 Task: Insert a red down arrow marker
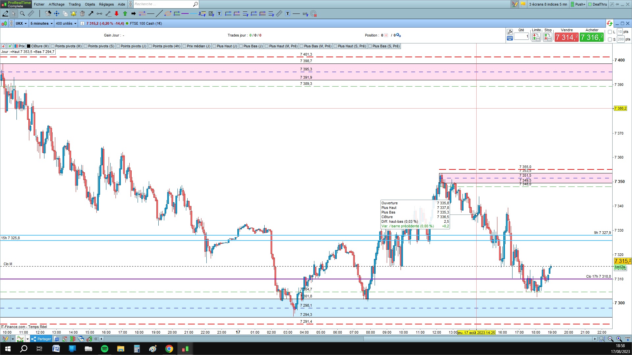pyautogui.click(x=116, y=13)
